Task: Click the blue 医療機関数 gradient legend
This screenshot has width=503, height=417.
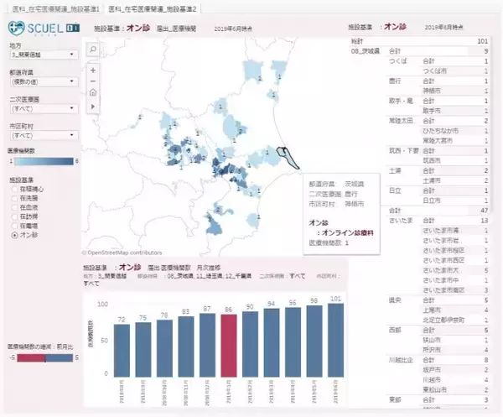Action: tap(40, 160)
